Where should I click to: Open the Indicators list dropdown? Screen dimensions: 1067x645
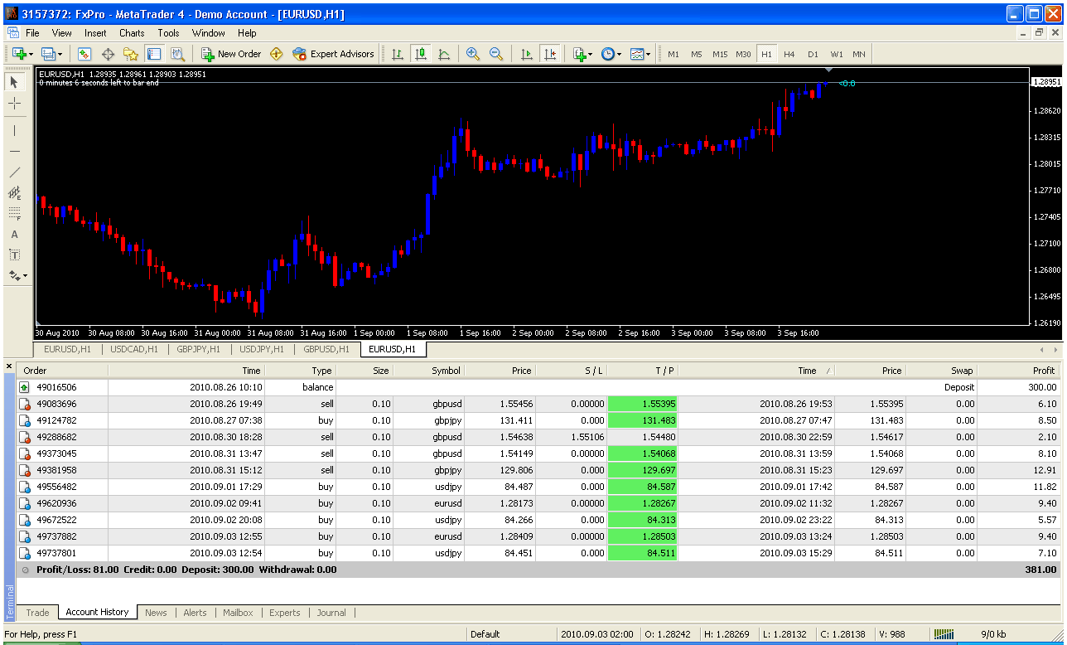pos(582,54)
